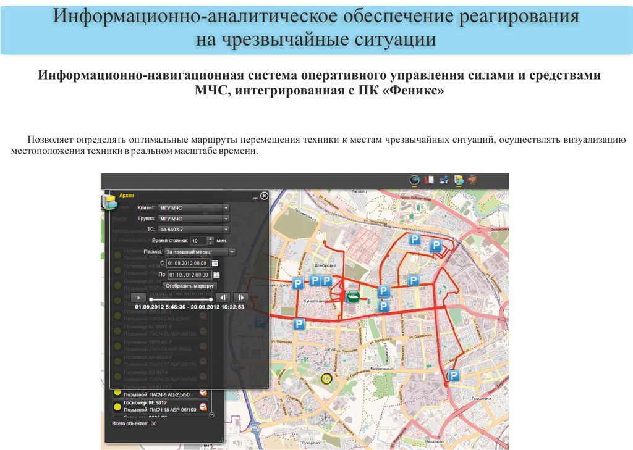
Task: Click the right handle of timeline slider
Action: point(211,299)
